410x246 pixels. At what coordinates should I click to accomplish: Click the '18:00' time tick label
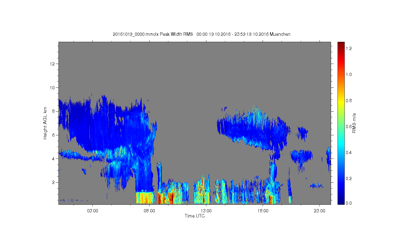(x=263, y=211)
